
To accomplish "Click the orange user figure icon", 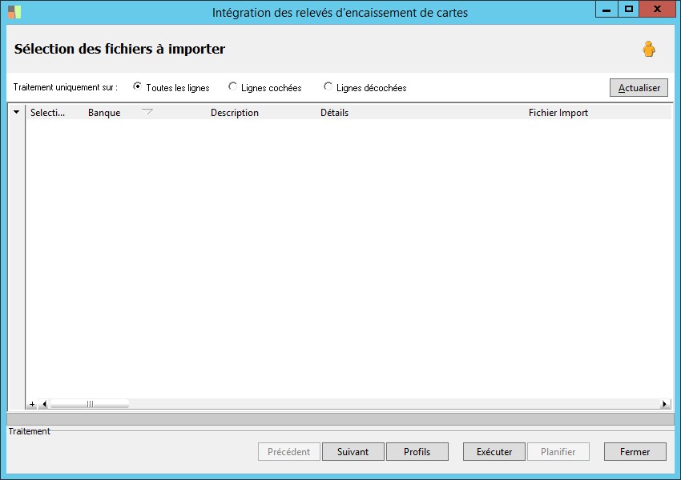I will (x=648, y=49).
